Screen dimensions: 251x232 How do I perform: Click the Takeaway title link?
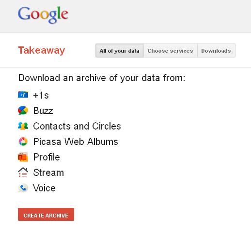coord(42,51)
